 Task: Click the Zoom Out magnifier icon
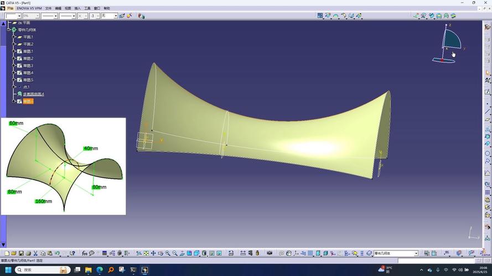[x=175, y=253]
